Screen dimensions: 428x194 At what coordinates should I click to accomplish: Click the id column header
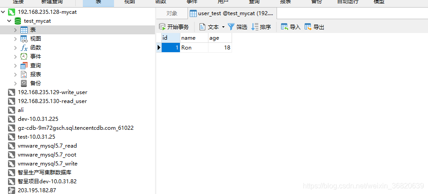point(171,38)
